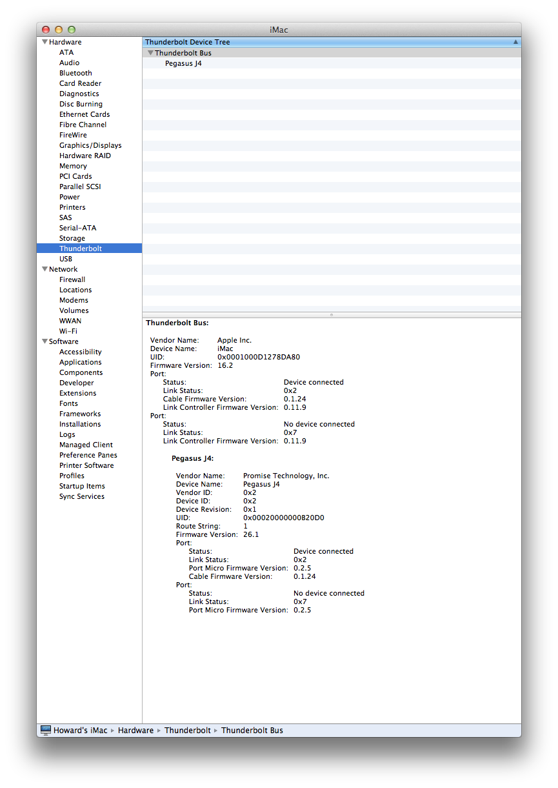The height and width of the screenshot is (788, 558).
Task: Select Preference Panes item
Action: 88,455
